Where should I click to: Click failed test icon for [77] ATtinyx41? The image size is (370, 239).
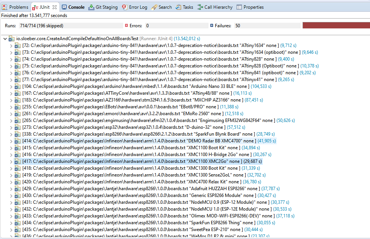pos(18,80)
